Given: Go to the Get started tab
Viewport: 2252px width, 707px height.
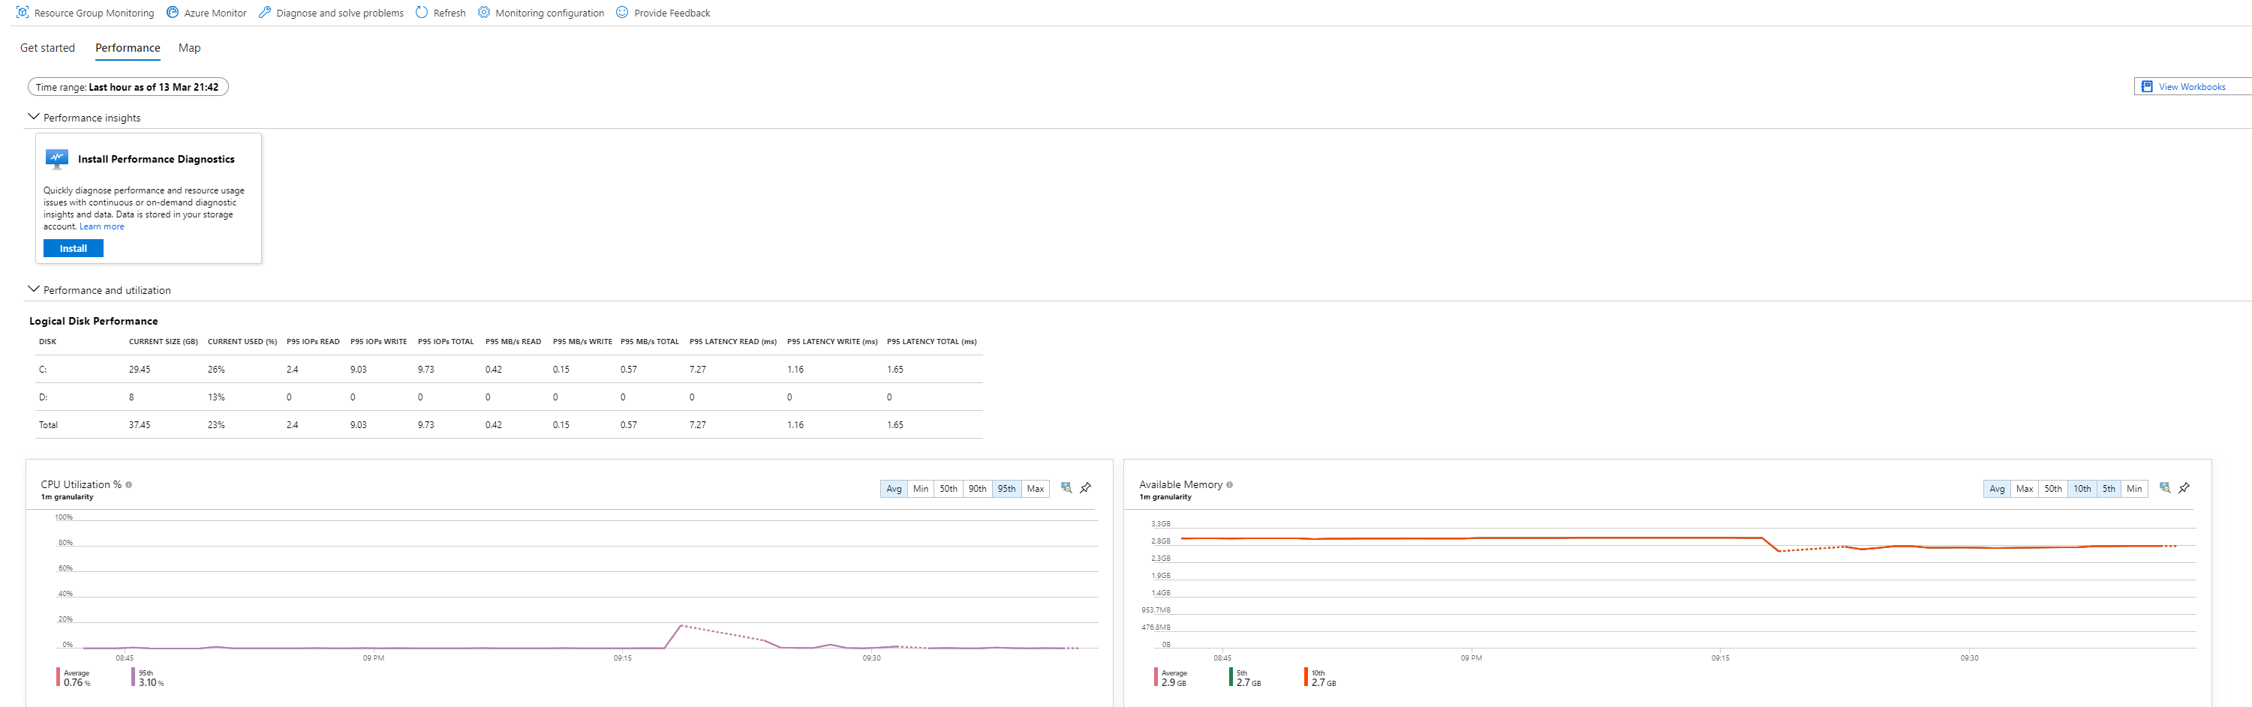Looking at the screenshot, I should [47, 48].
